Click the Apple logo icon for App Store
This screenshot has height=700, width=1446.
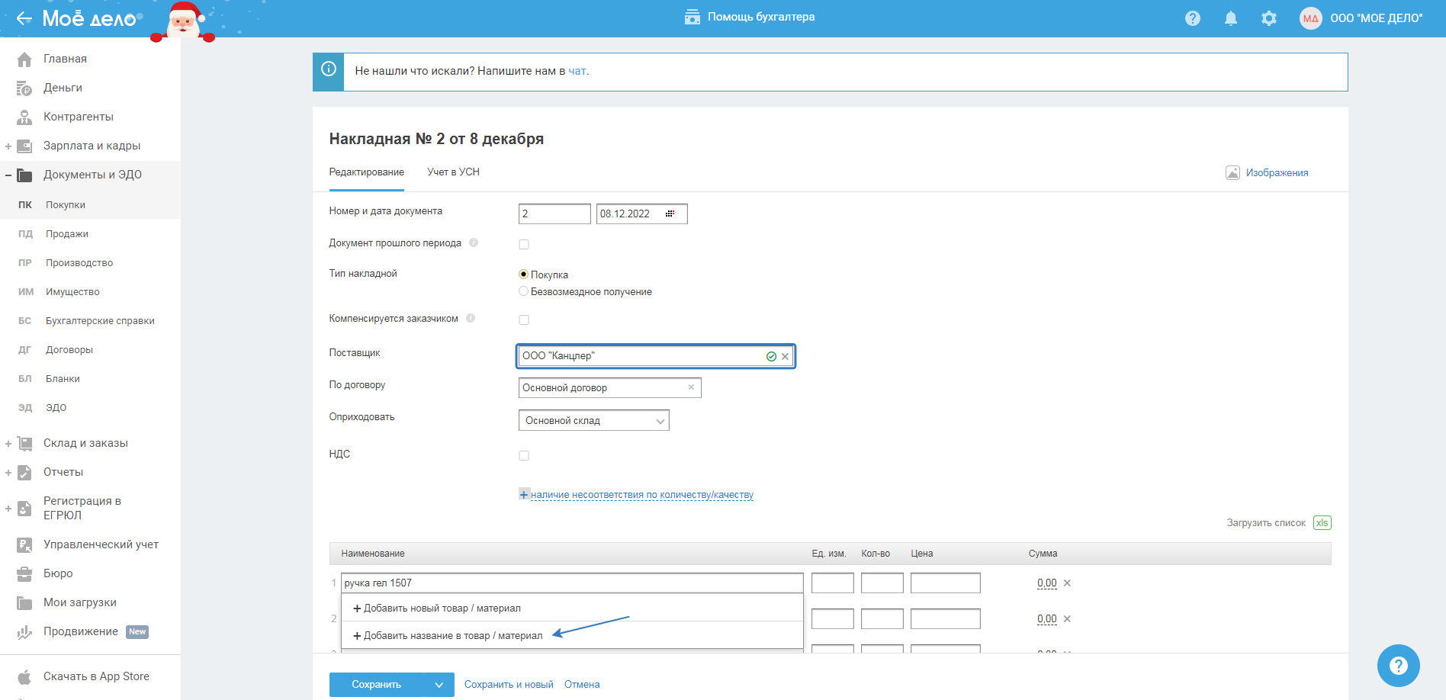pos(24,676)
